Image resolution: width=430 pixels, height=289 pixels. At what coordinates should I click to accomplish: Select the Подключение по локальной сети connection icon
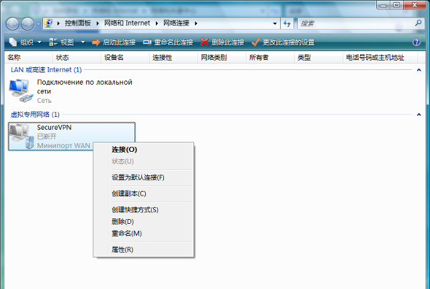[x=19, y=89]
